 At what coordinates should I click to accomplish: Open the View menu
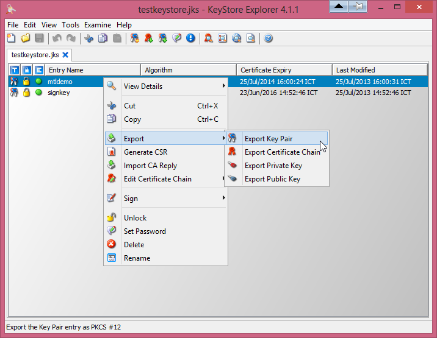click(49, 25)
